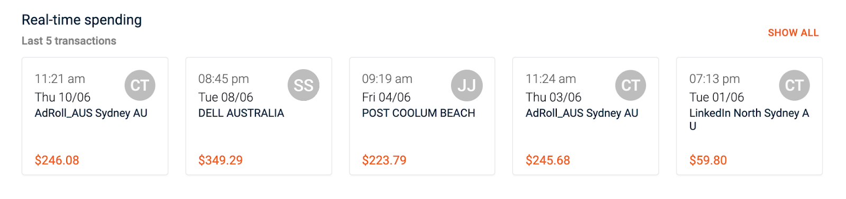Click the Tue 08/06 date text
The image size is (846, 199).
click(x=226, y=97)
